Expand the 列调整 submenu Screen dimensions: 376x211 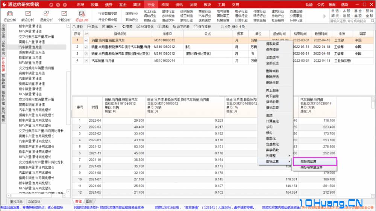(275, 156)
